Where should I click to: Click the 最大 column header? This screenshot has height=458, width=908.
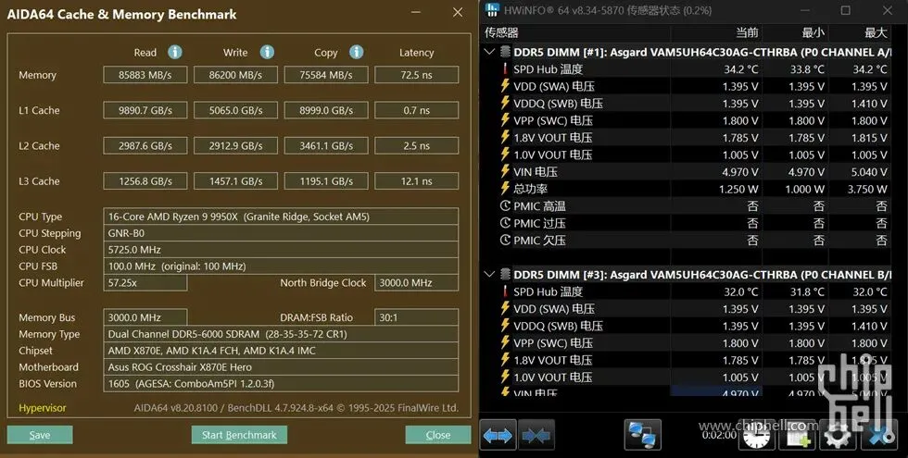pyautogui.click(x=876, y=32)
